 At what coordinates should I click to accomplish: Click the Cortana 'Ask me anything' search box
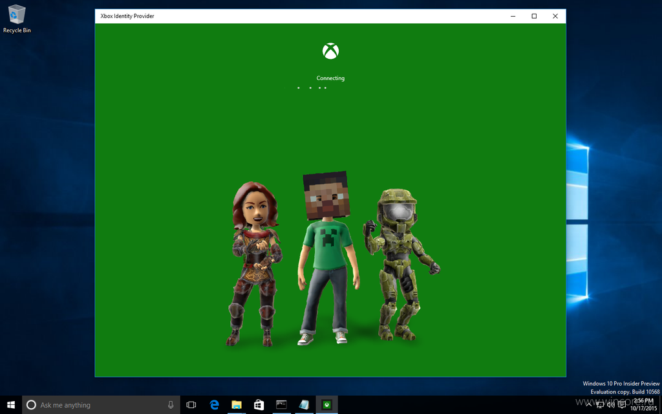pyautogui.click(x=101, y=405)
